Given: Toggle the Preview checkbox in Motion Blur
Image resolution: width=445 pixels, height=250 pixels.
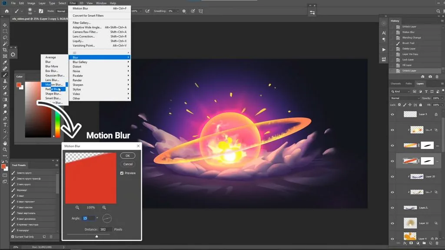Looking at the screenshot, I should (122, 173).
